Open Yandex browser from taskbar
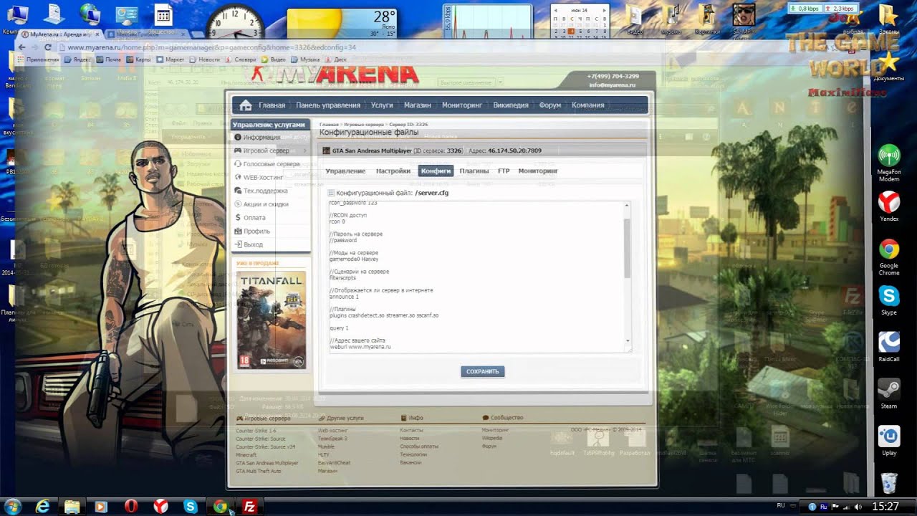Viewport: 917px width, 516px height. coord(160,506)
